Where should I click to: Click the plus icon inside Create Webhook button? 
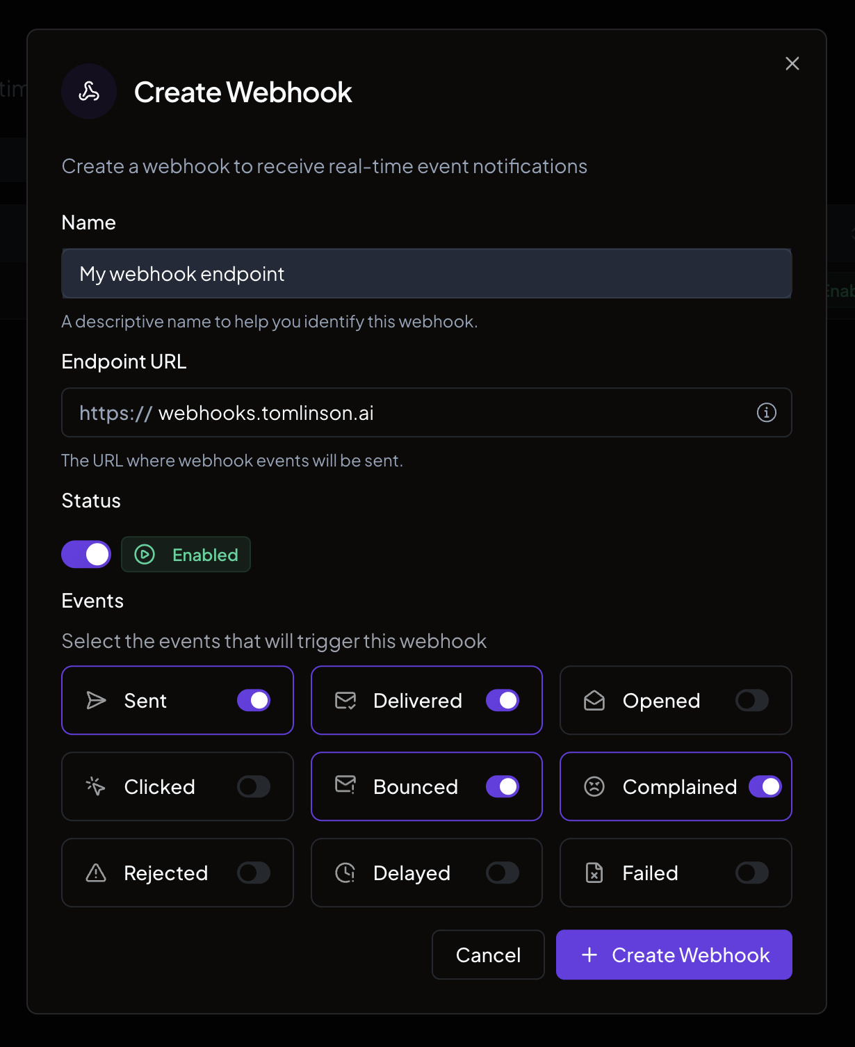coord(590,955)
